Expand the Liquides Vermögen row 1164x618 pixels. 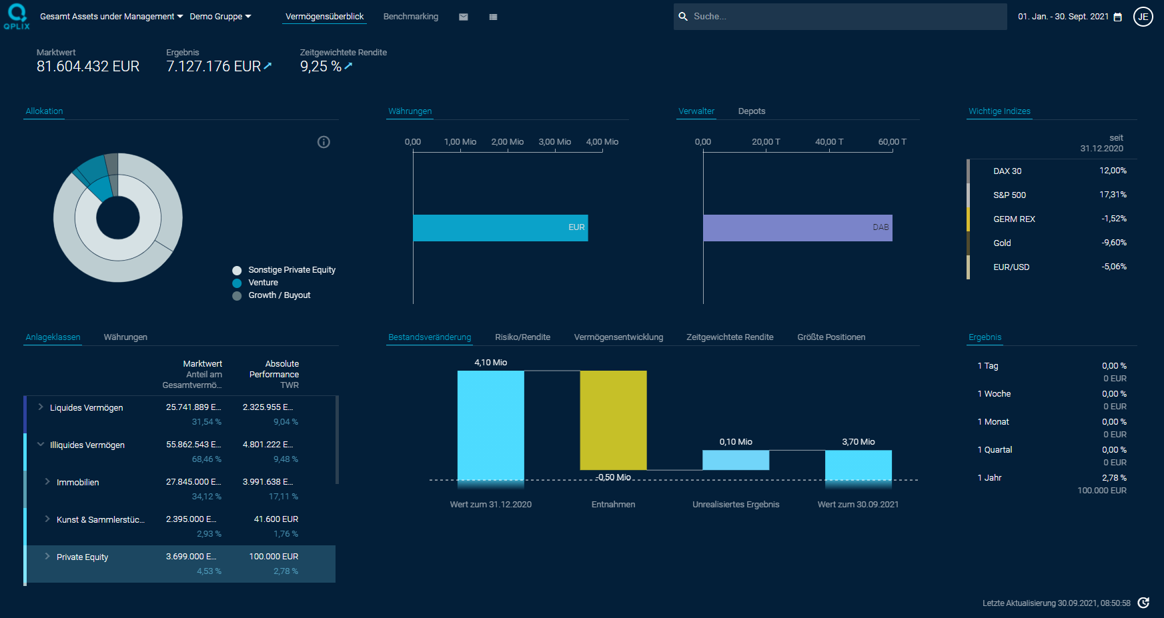[41, 407]
